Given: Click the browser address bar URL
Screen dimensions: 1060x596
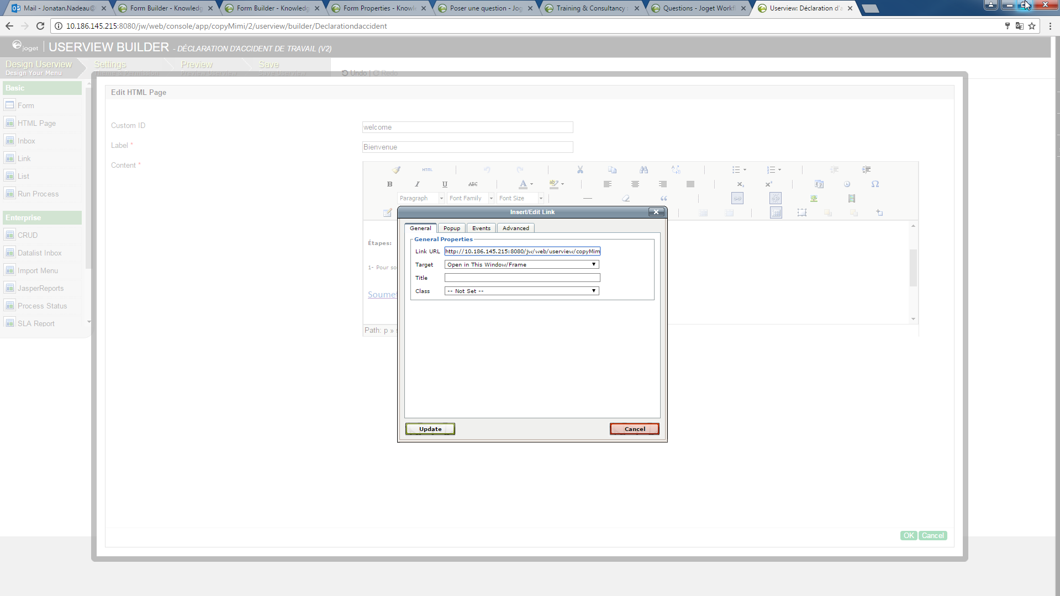Looking at the screenshot, I should (226, 26).
